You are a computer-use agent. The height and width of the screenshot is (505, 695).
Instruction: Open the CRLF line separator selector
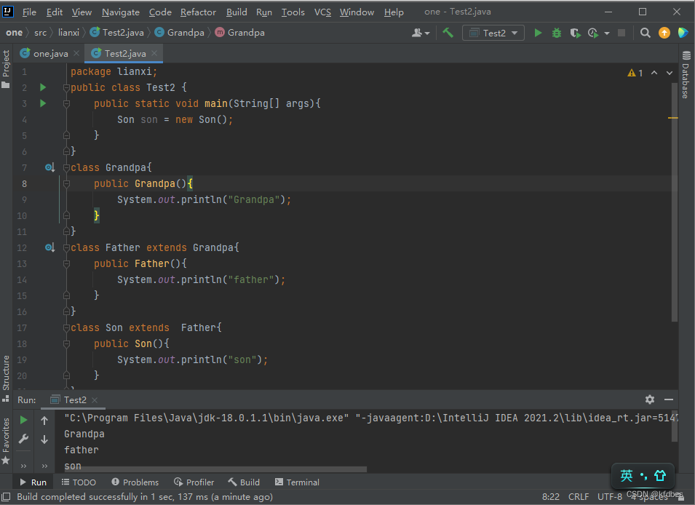[x=579, y=497]
